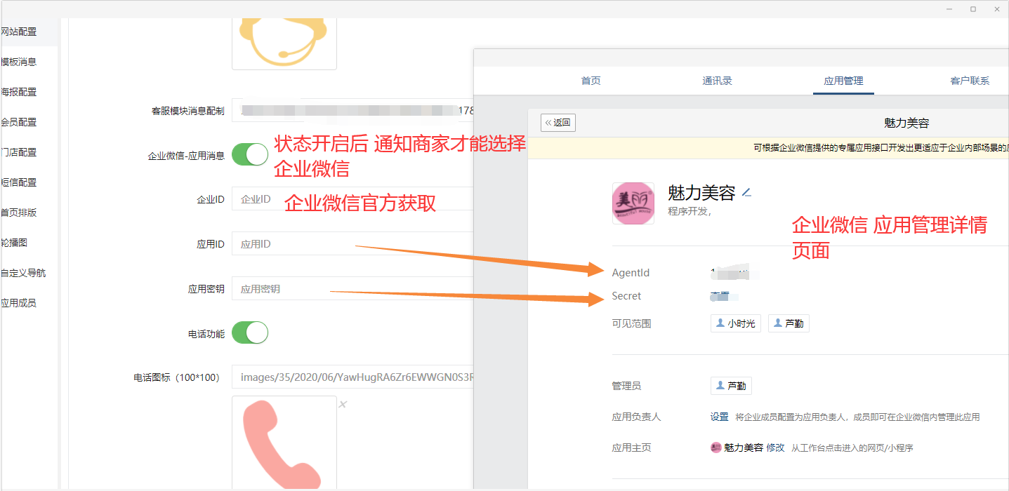Click the 魅力美容 page header title

906,123
